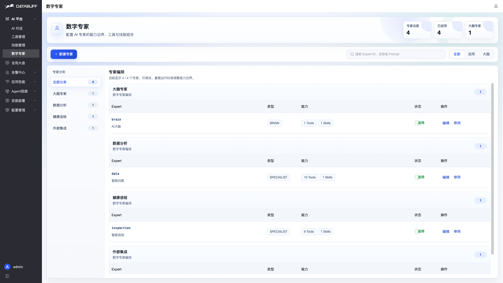
Task: Disable the data expert via 停用
Action: tap(457, 177)
